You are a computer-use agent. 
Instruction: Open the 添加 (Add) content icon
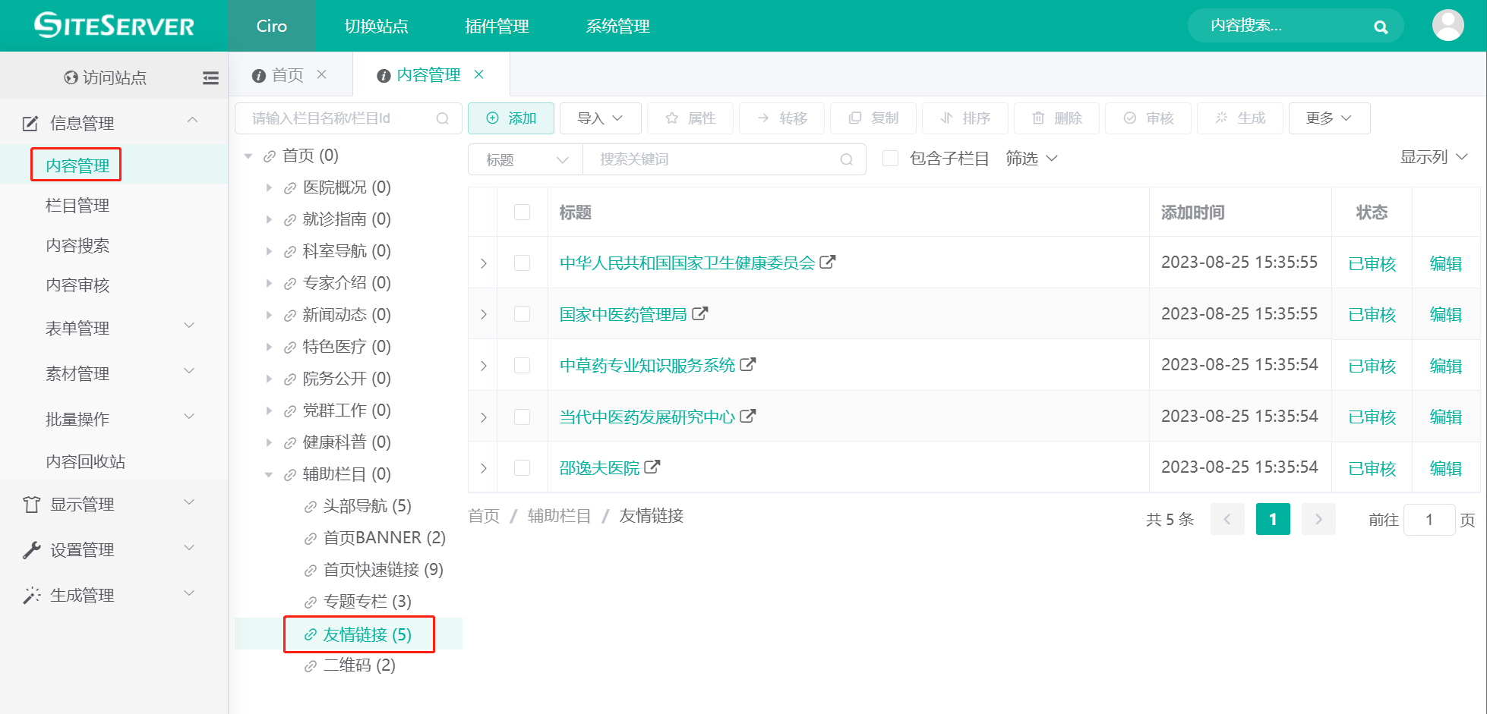coord(492,118)
